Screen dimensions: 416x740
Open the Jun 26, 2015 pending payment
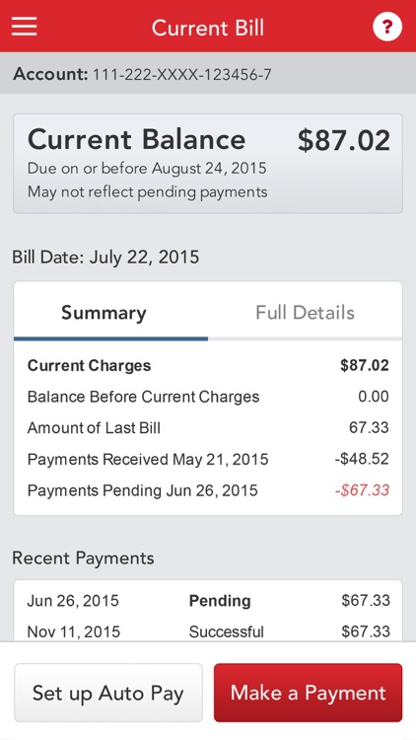pyautogui.click(x=208, y=600)
